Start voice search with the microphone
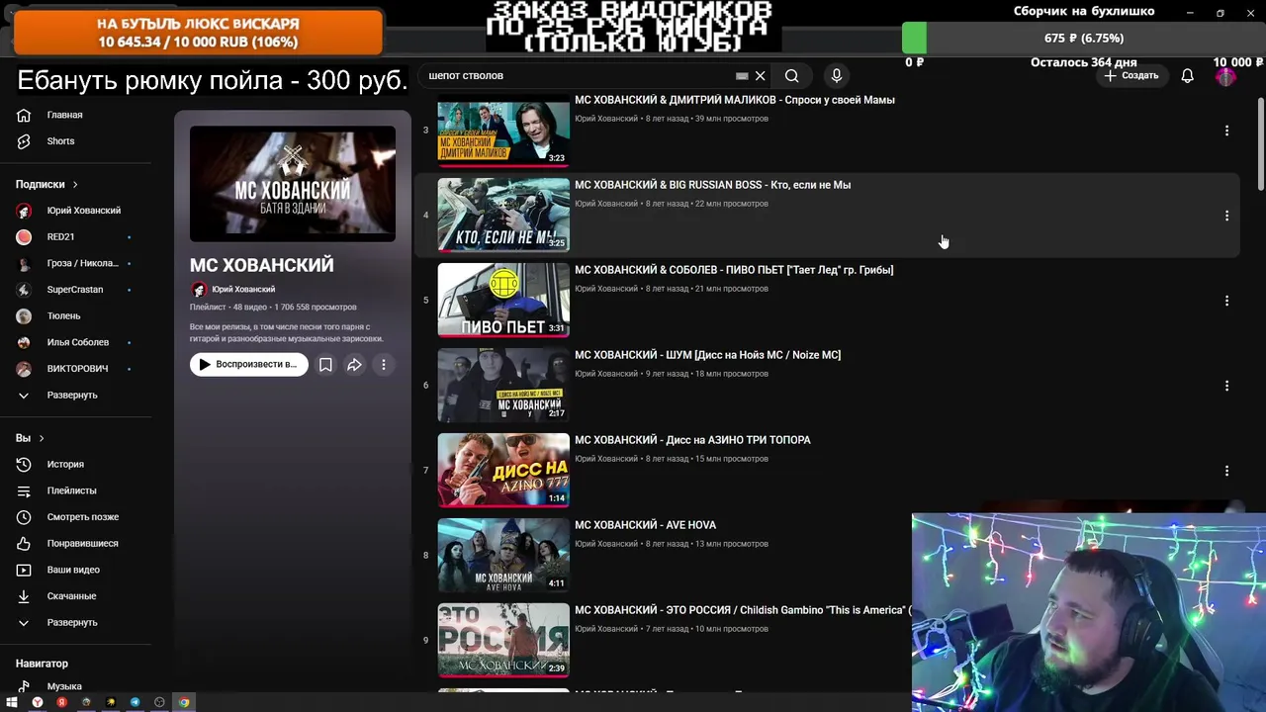The width and height of the screenshot is (1266, 712). click(837, 76)
